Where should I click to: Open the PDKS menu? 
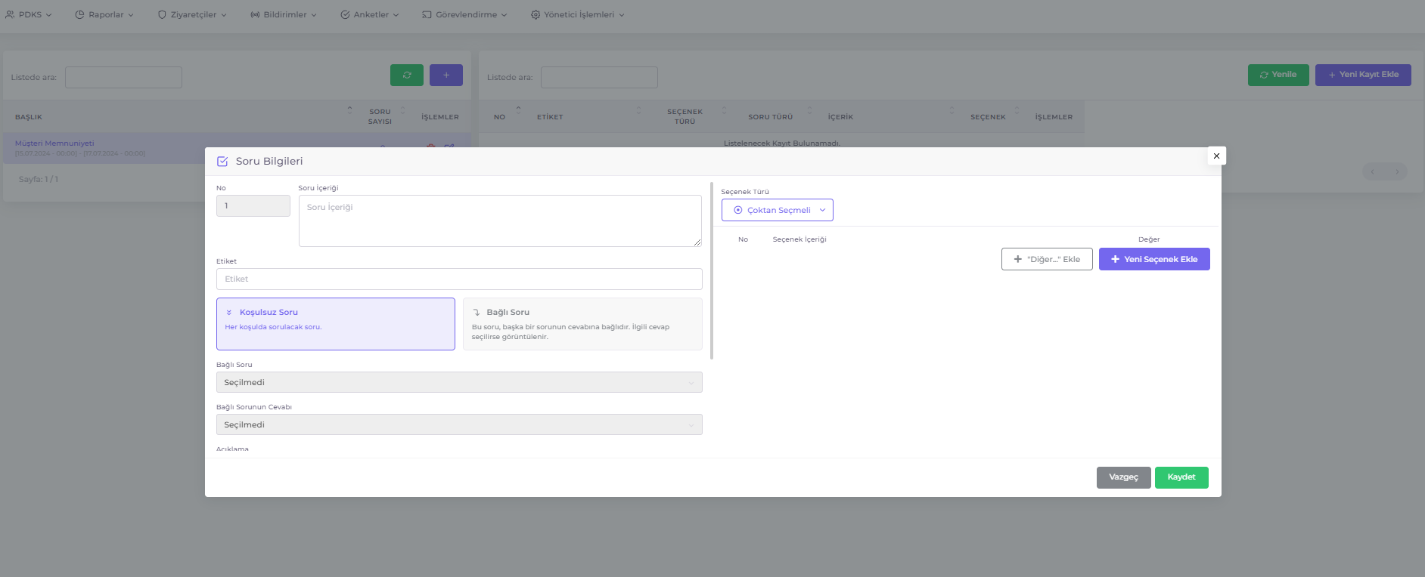click(29, 14)
